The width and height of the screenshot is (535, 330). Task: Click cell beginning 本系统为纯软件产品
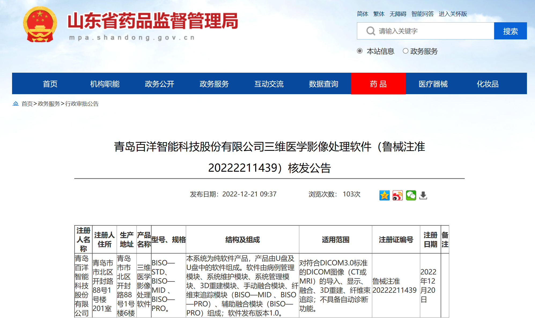pyautogui.click(x=242, y=286)
